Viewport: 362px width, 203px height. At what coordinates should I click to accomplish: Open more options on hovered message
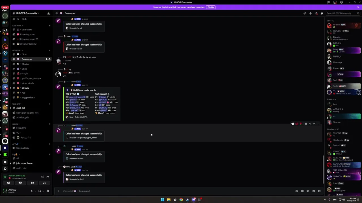click(x=318, y=124)
